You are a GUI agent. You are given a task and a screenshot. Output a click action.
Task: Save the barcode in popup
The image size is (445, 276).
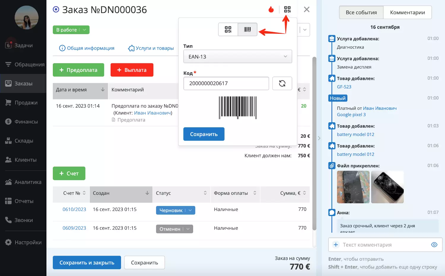coord(204,134)
